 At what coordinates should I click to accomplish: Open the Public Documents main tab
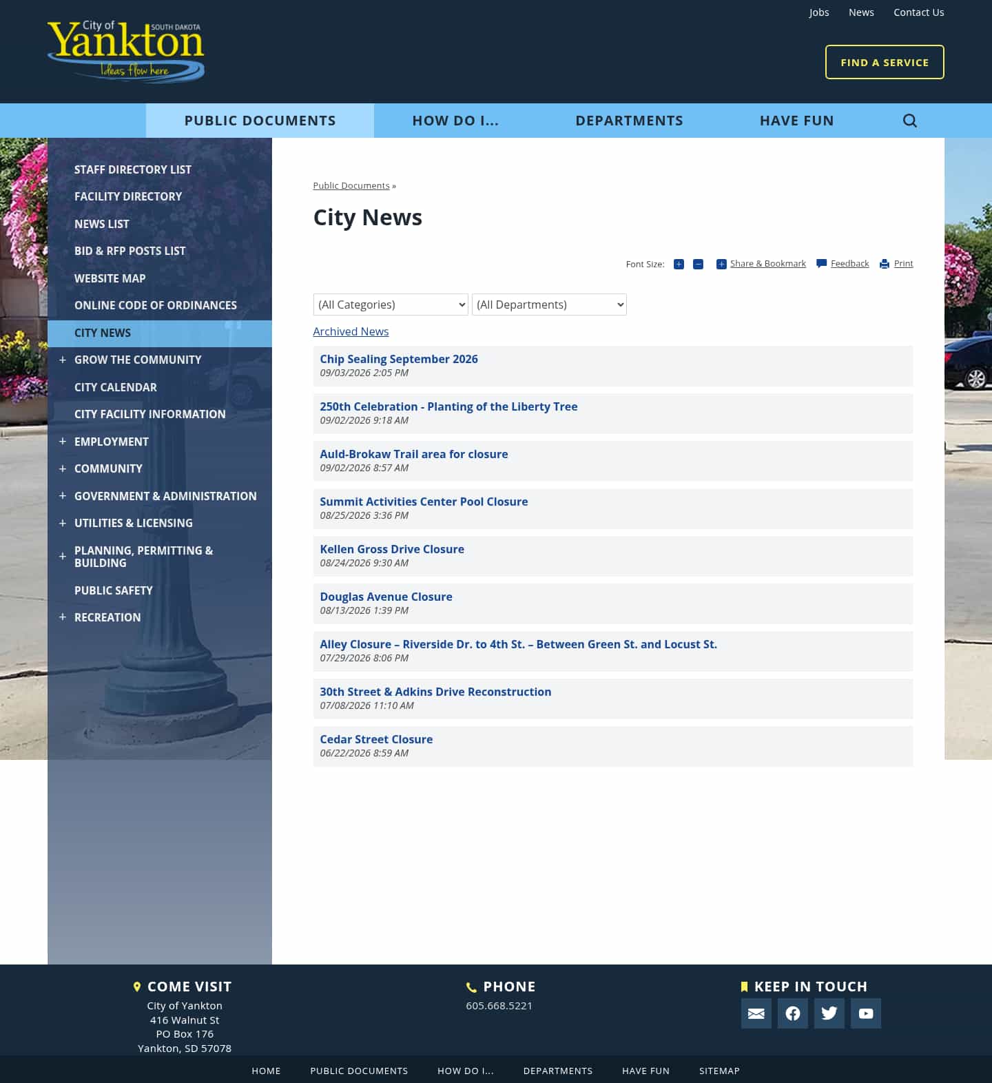[260, 121]
